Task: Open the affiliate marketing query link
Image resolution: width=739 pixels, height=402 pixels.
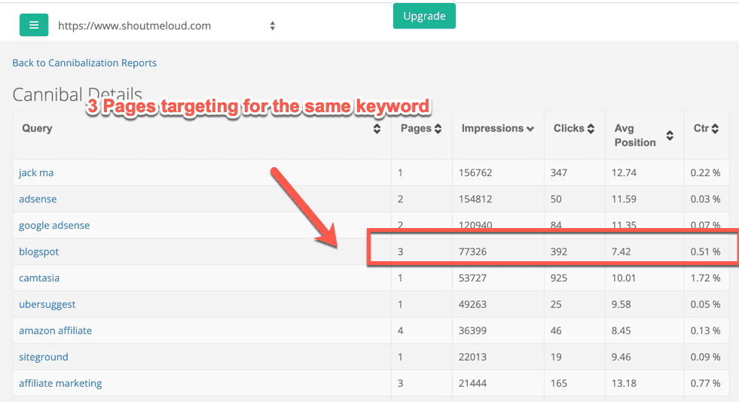Action: (60, 384)
